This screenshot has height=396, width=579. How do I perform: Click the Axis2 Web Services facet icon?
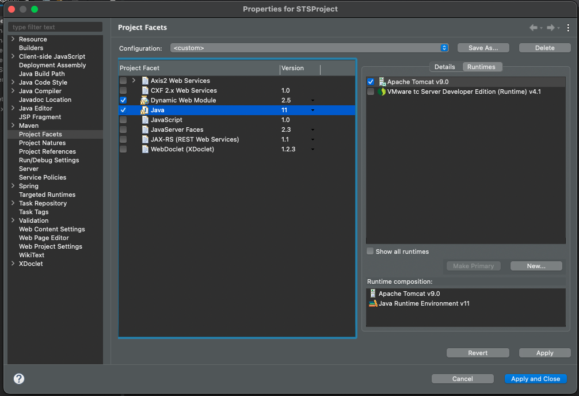(x=145, y=81)
